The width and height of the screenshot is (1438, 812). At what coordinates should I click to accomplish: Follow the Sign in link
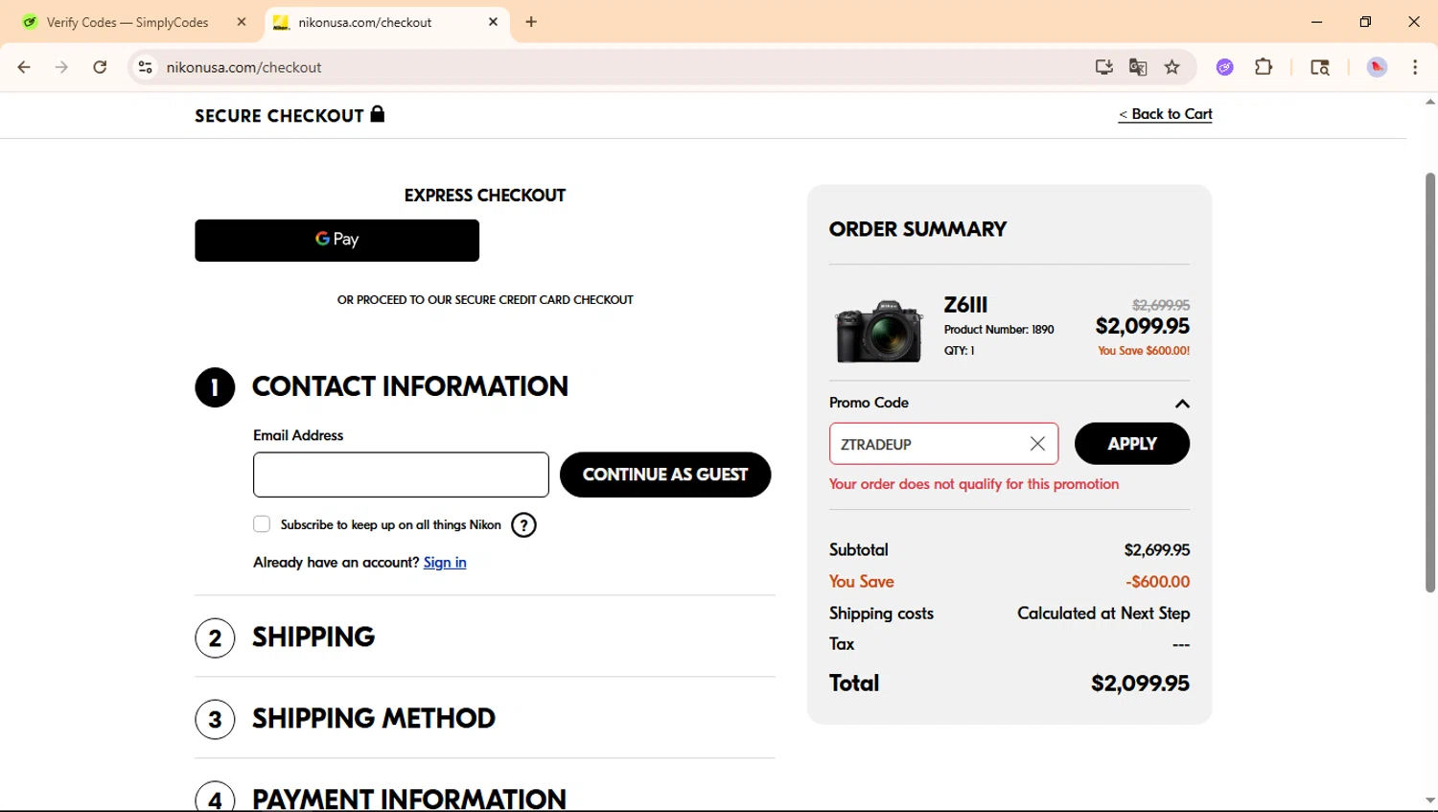(x=445, y=563)
